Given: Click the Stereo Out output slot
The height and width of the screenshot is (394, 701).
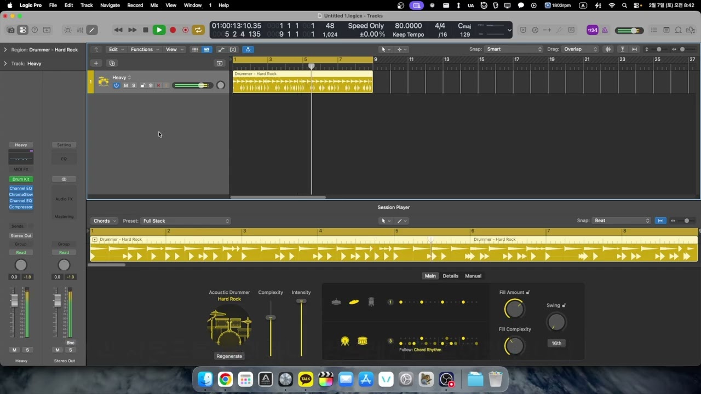Looking at the screenshot, I should pos(21,236).
